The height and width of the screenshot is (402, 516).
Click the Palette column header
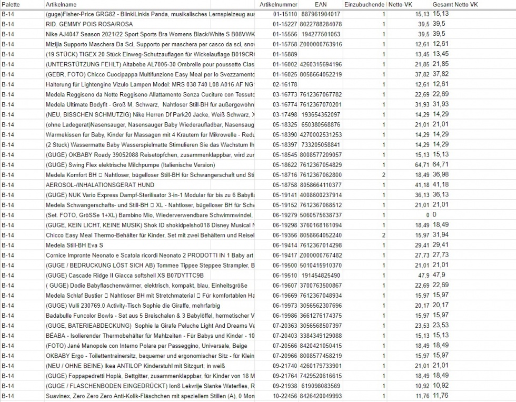(22, 5)
